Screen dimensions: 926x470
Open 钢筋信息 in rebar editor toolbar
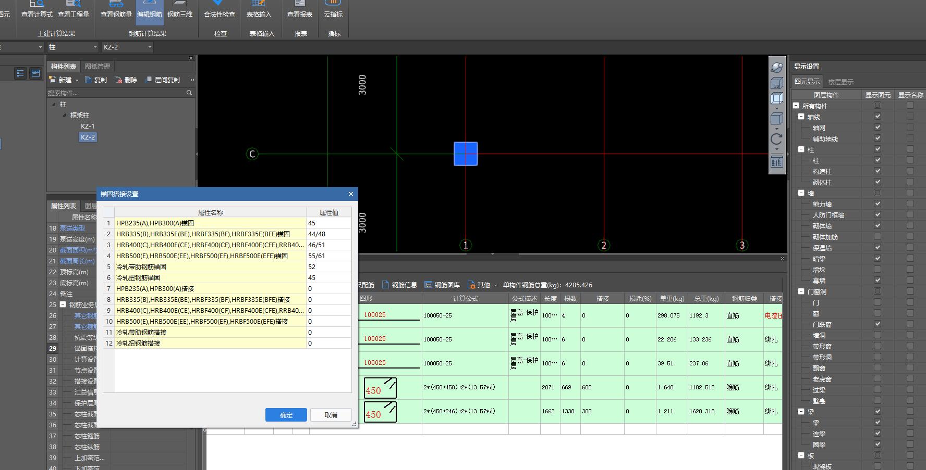[x=399, y=285]
